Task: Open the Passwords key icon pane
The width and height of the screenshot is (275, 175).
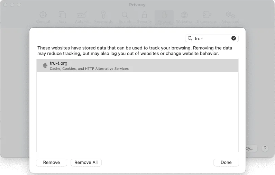Action: pos(103,17)
